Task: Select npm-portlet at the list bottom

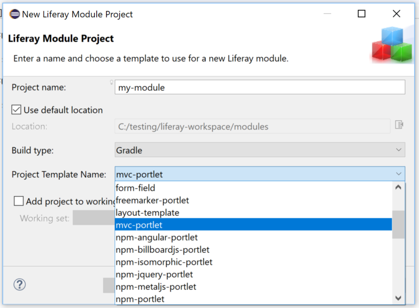Action: pos(253,299)
